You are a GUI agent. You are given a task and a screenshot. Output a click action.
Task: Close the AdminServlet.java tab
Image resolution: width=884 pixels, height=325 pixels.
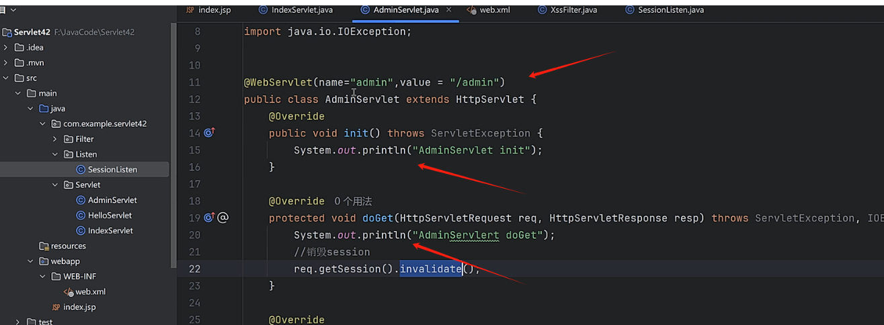[x=448, y=10]
